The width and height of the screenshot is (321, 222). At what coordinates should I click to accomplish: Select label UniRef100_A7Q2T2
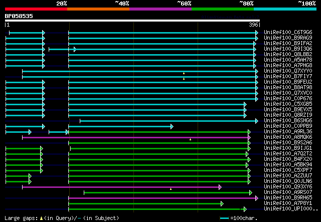[x=288, y=154]
